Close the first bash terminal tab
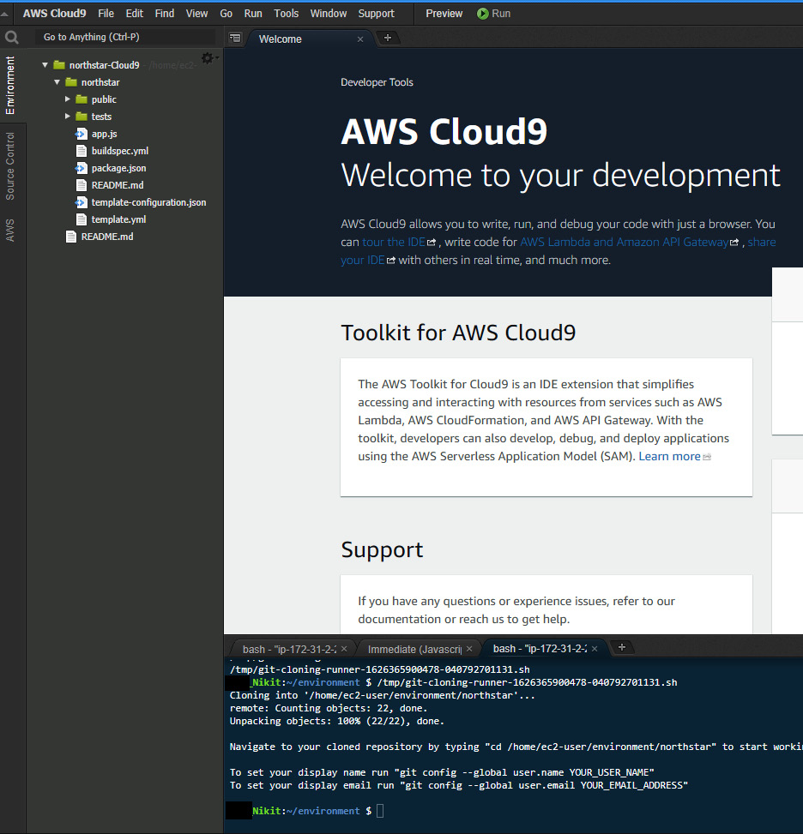The height and width of the screenshot is (834, 803). (x=344, y=649)
